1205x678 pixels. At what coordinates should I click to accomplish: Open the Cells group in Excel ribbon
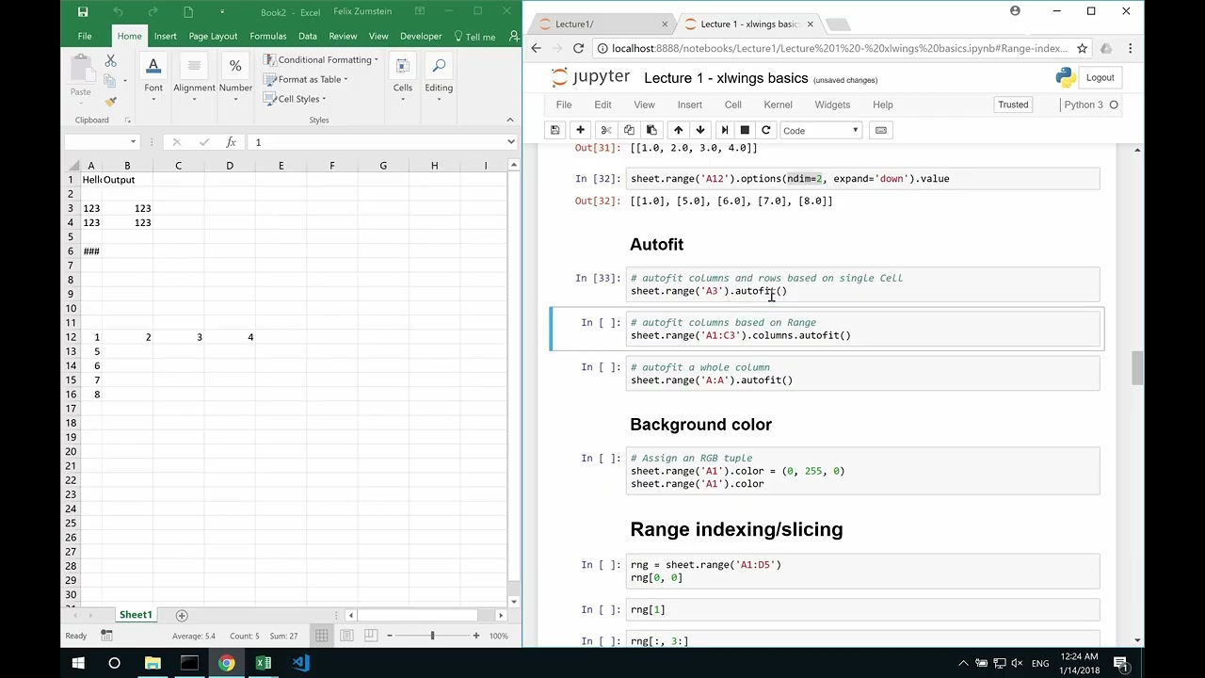click(x=403, y=78)
